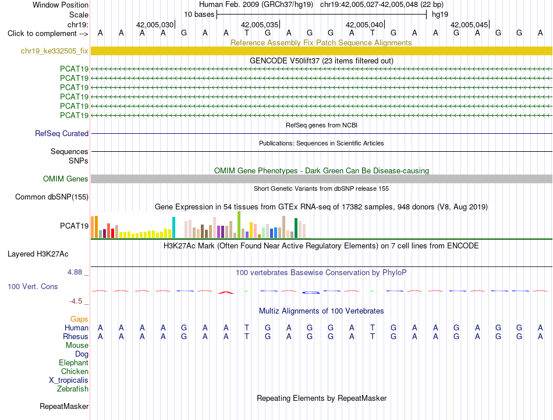Click the 4.88 PhyloP maximum value

pos(75,272)
